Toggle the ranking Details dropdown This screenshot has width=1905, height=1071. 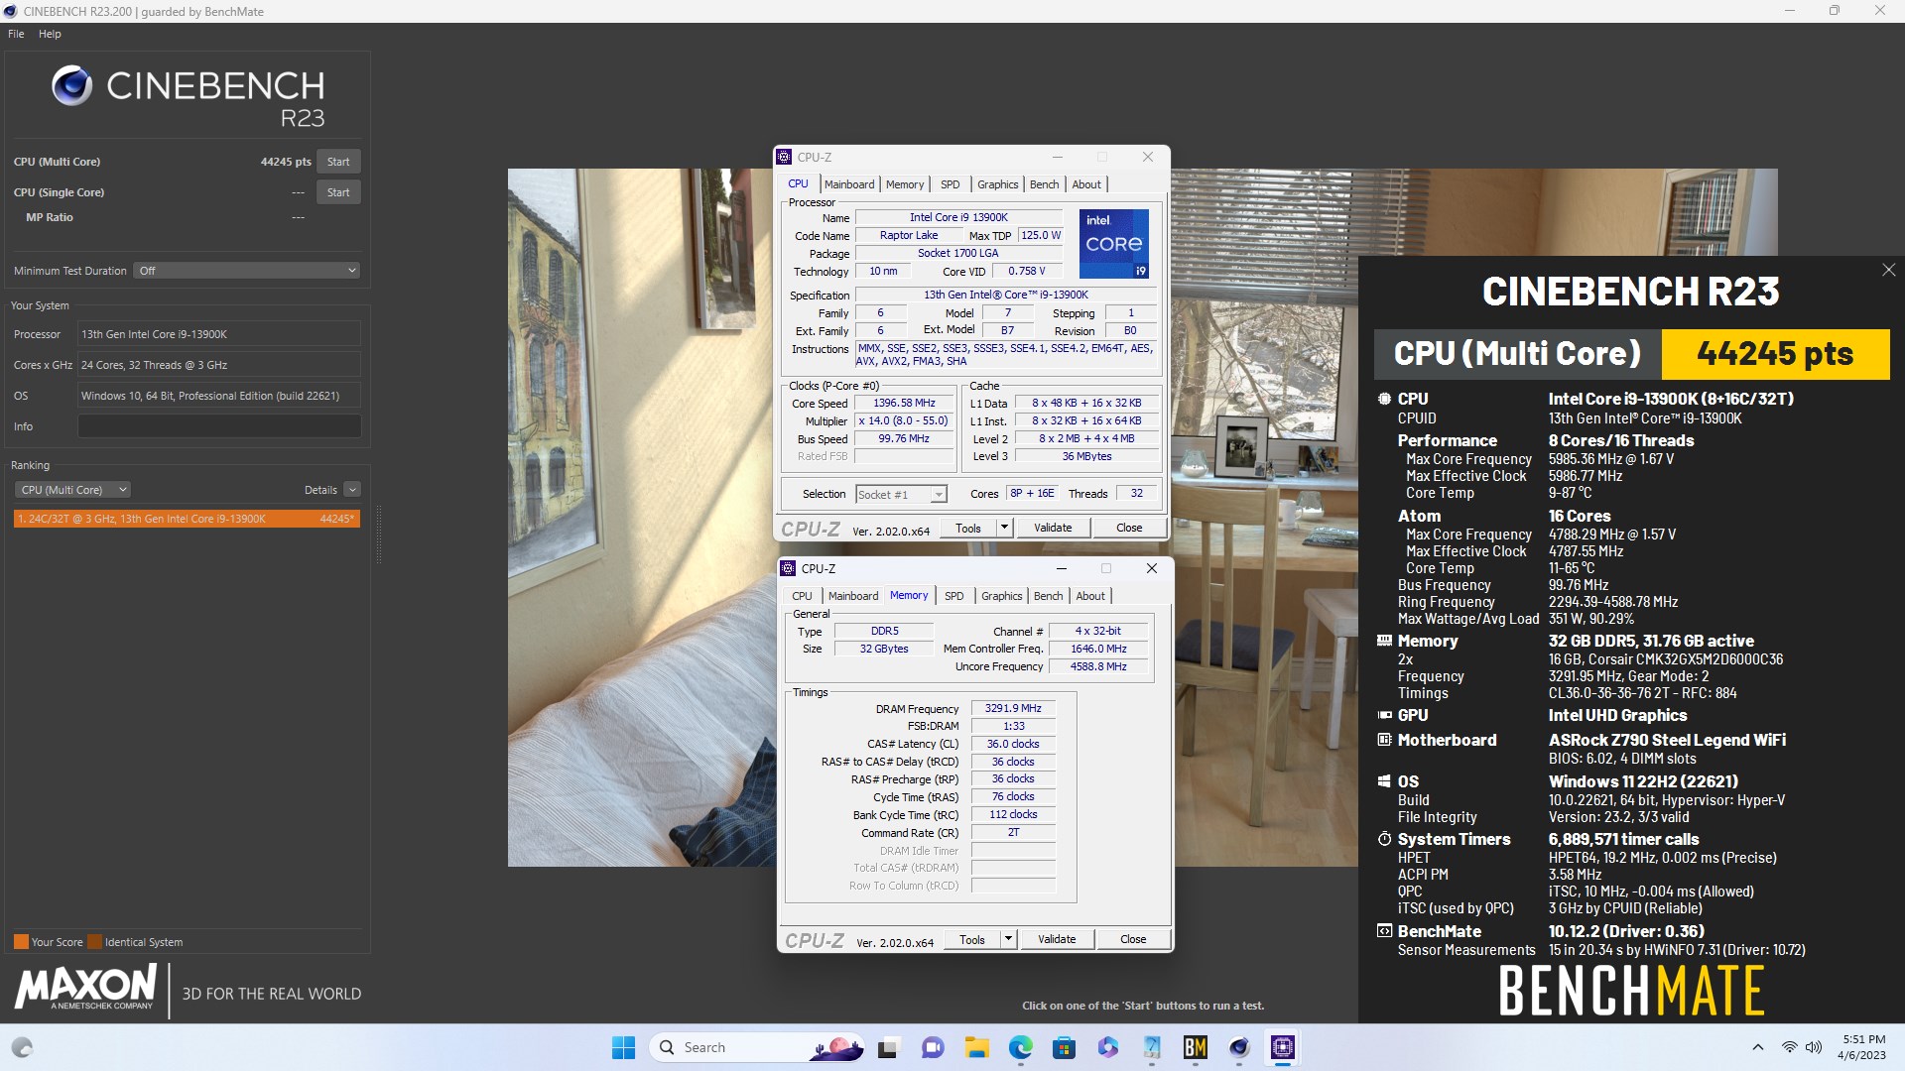pyautogui.click(x=352, y=490)
